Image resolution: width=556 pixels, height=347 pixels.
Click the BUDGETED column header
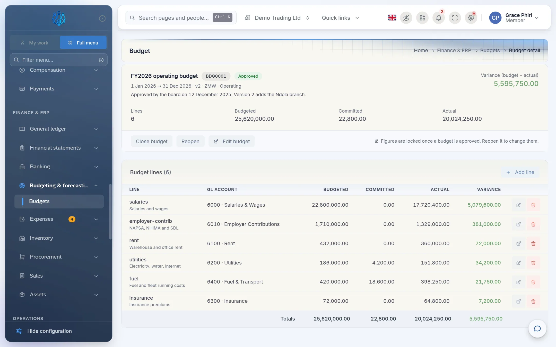click(336, 189)
